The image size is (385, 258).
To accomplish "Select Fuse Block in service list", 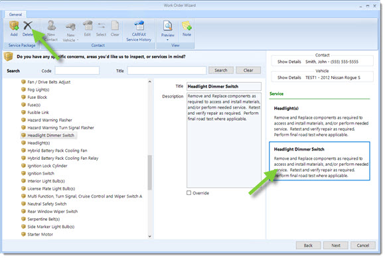I will pos(34,97).
